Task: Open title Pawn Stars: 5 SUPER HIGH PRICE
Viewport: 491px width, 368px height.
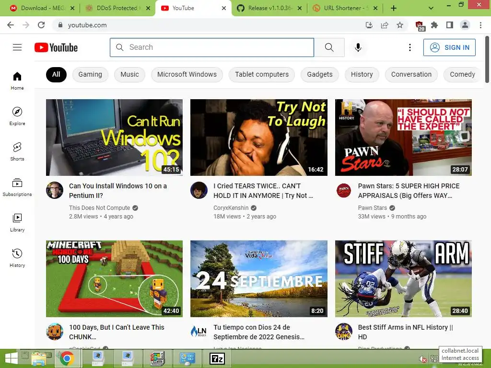Action: pyautogui.click(x=409, y=191)
